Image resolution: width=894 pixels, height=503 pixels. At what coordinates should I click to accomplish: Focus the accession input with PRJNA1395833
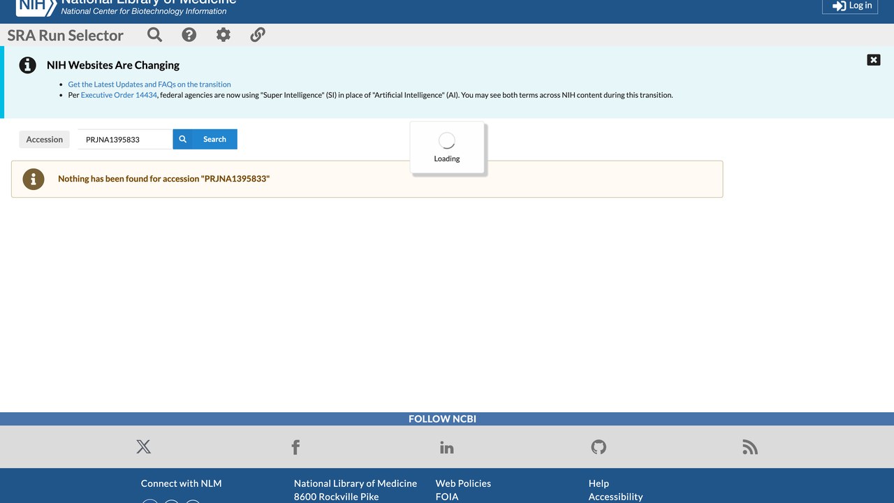125,139
